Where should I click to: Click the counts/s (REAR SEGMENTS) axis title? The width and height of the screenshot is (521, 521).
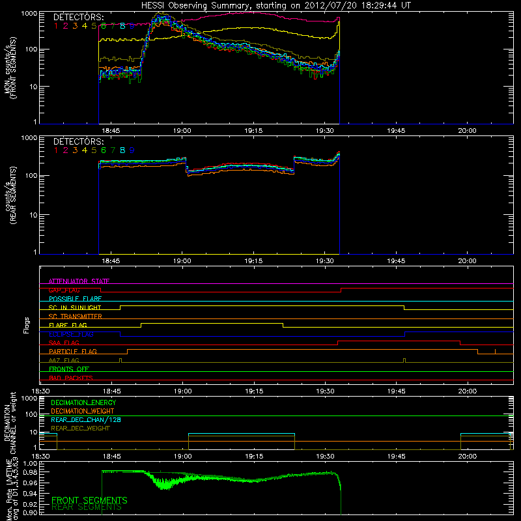(x=10, y=195)
